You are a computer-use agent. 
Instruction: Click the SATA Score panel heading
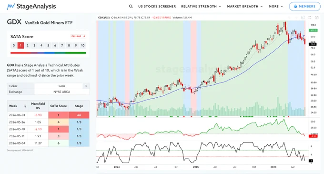(22, 37)
